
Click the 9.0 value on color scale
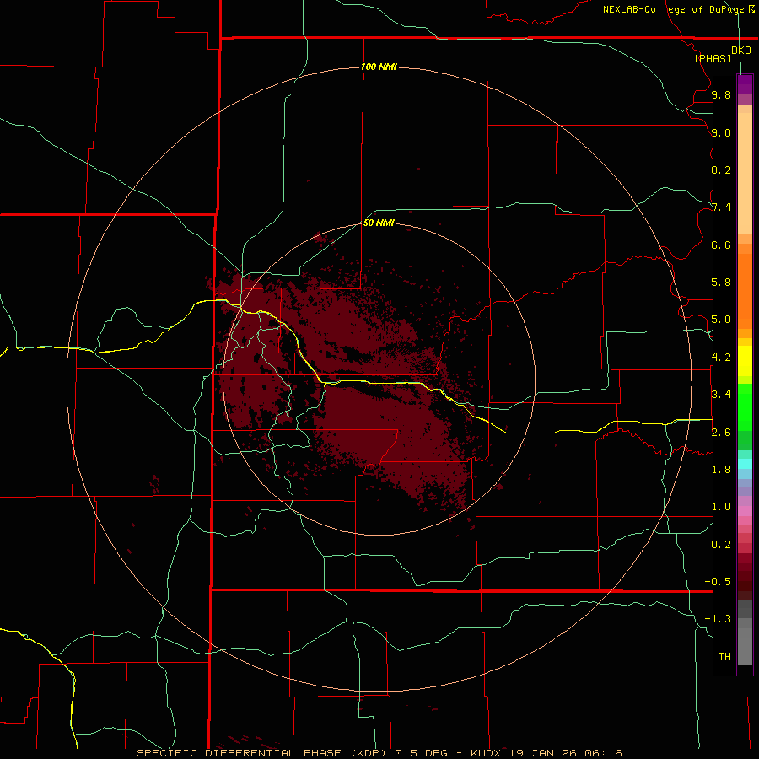tap(721, 132)
